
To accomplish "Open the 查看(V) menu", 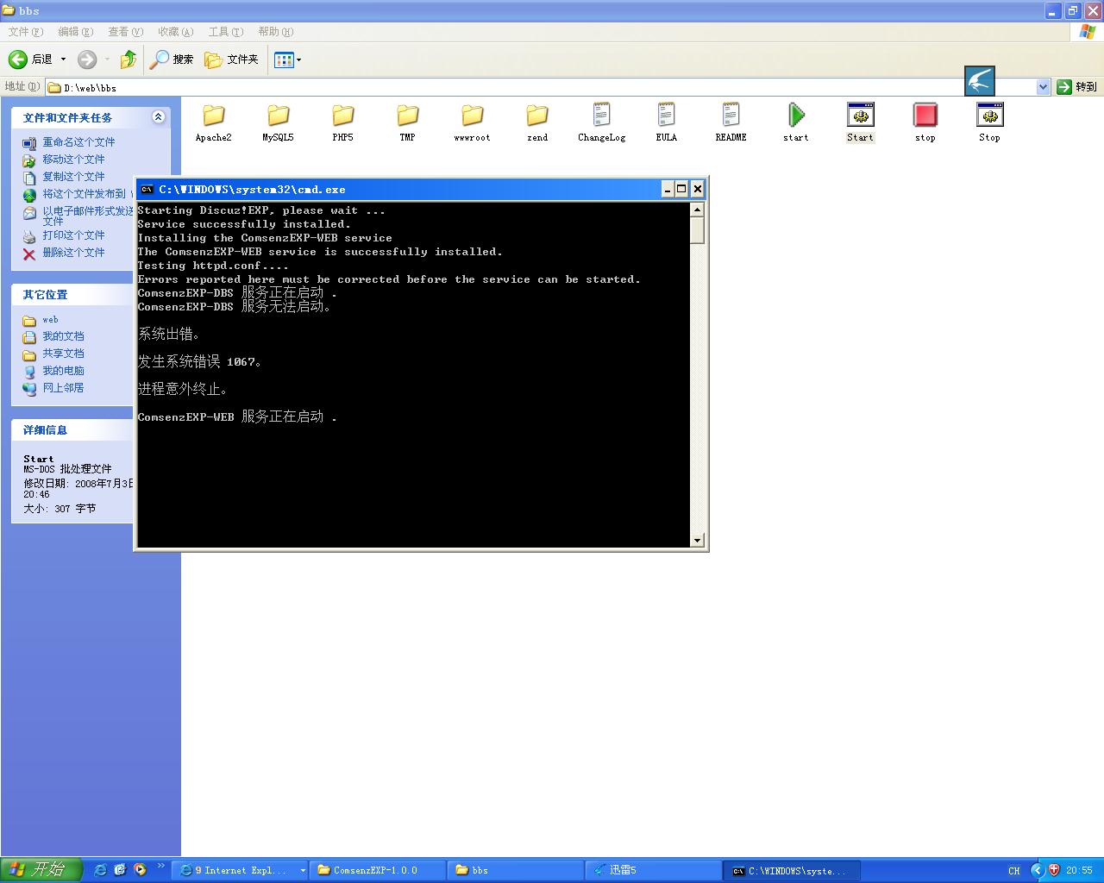I will pos(125,32).
